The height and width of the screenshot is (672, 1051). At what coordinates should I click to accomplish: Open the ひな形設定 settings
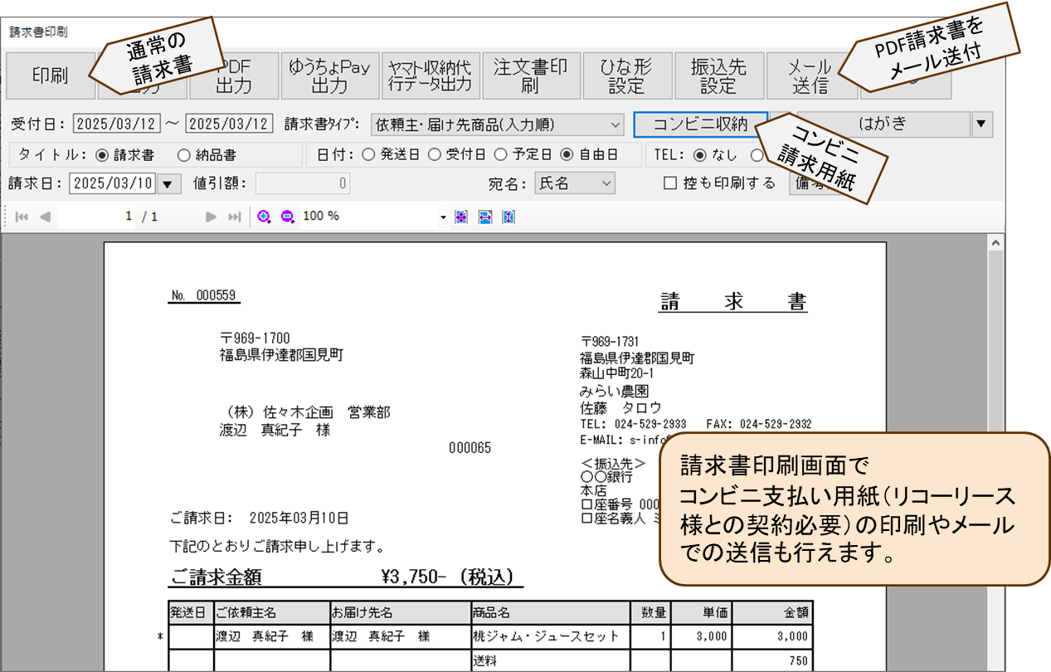(x=626, y=75)
